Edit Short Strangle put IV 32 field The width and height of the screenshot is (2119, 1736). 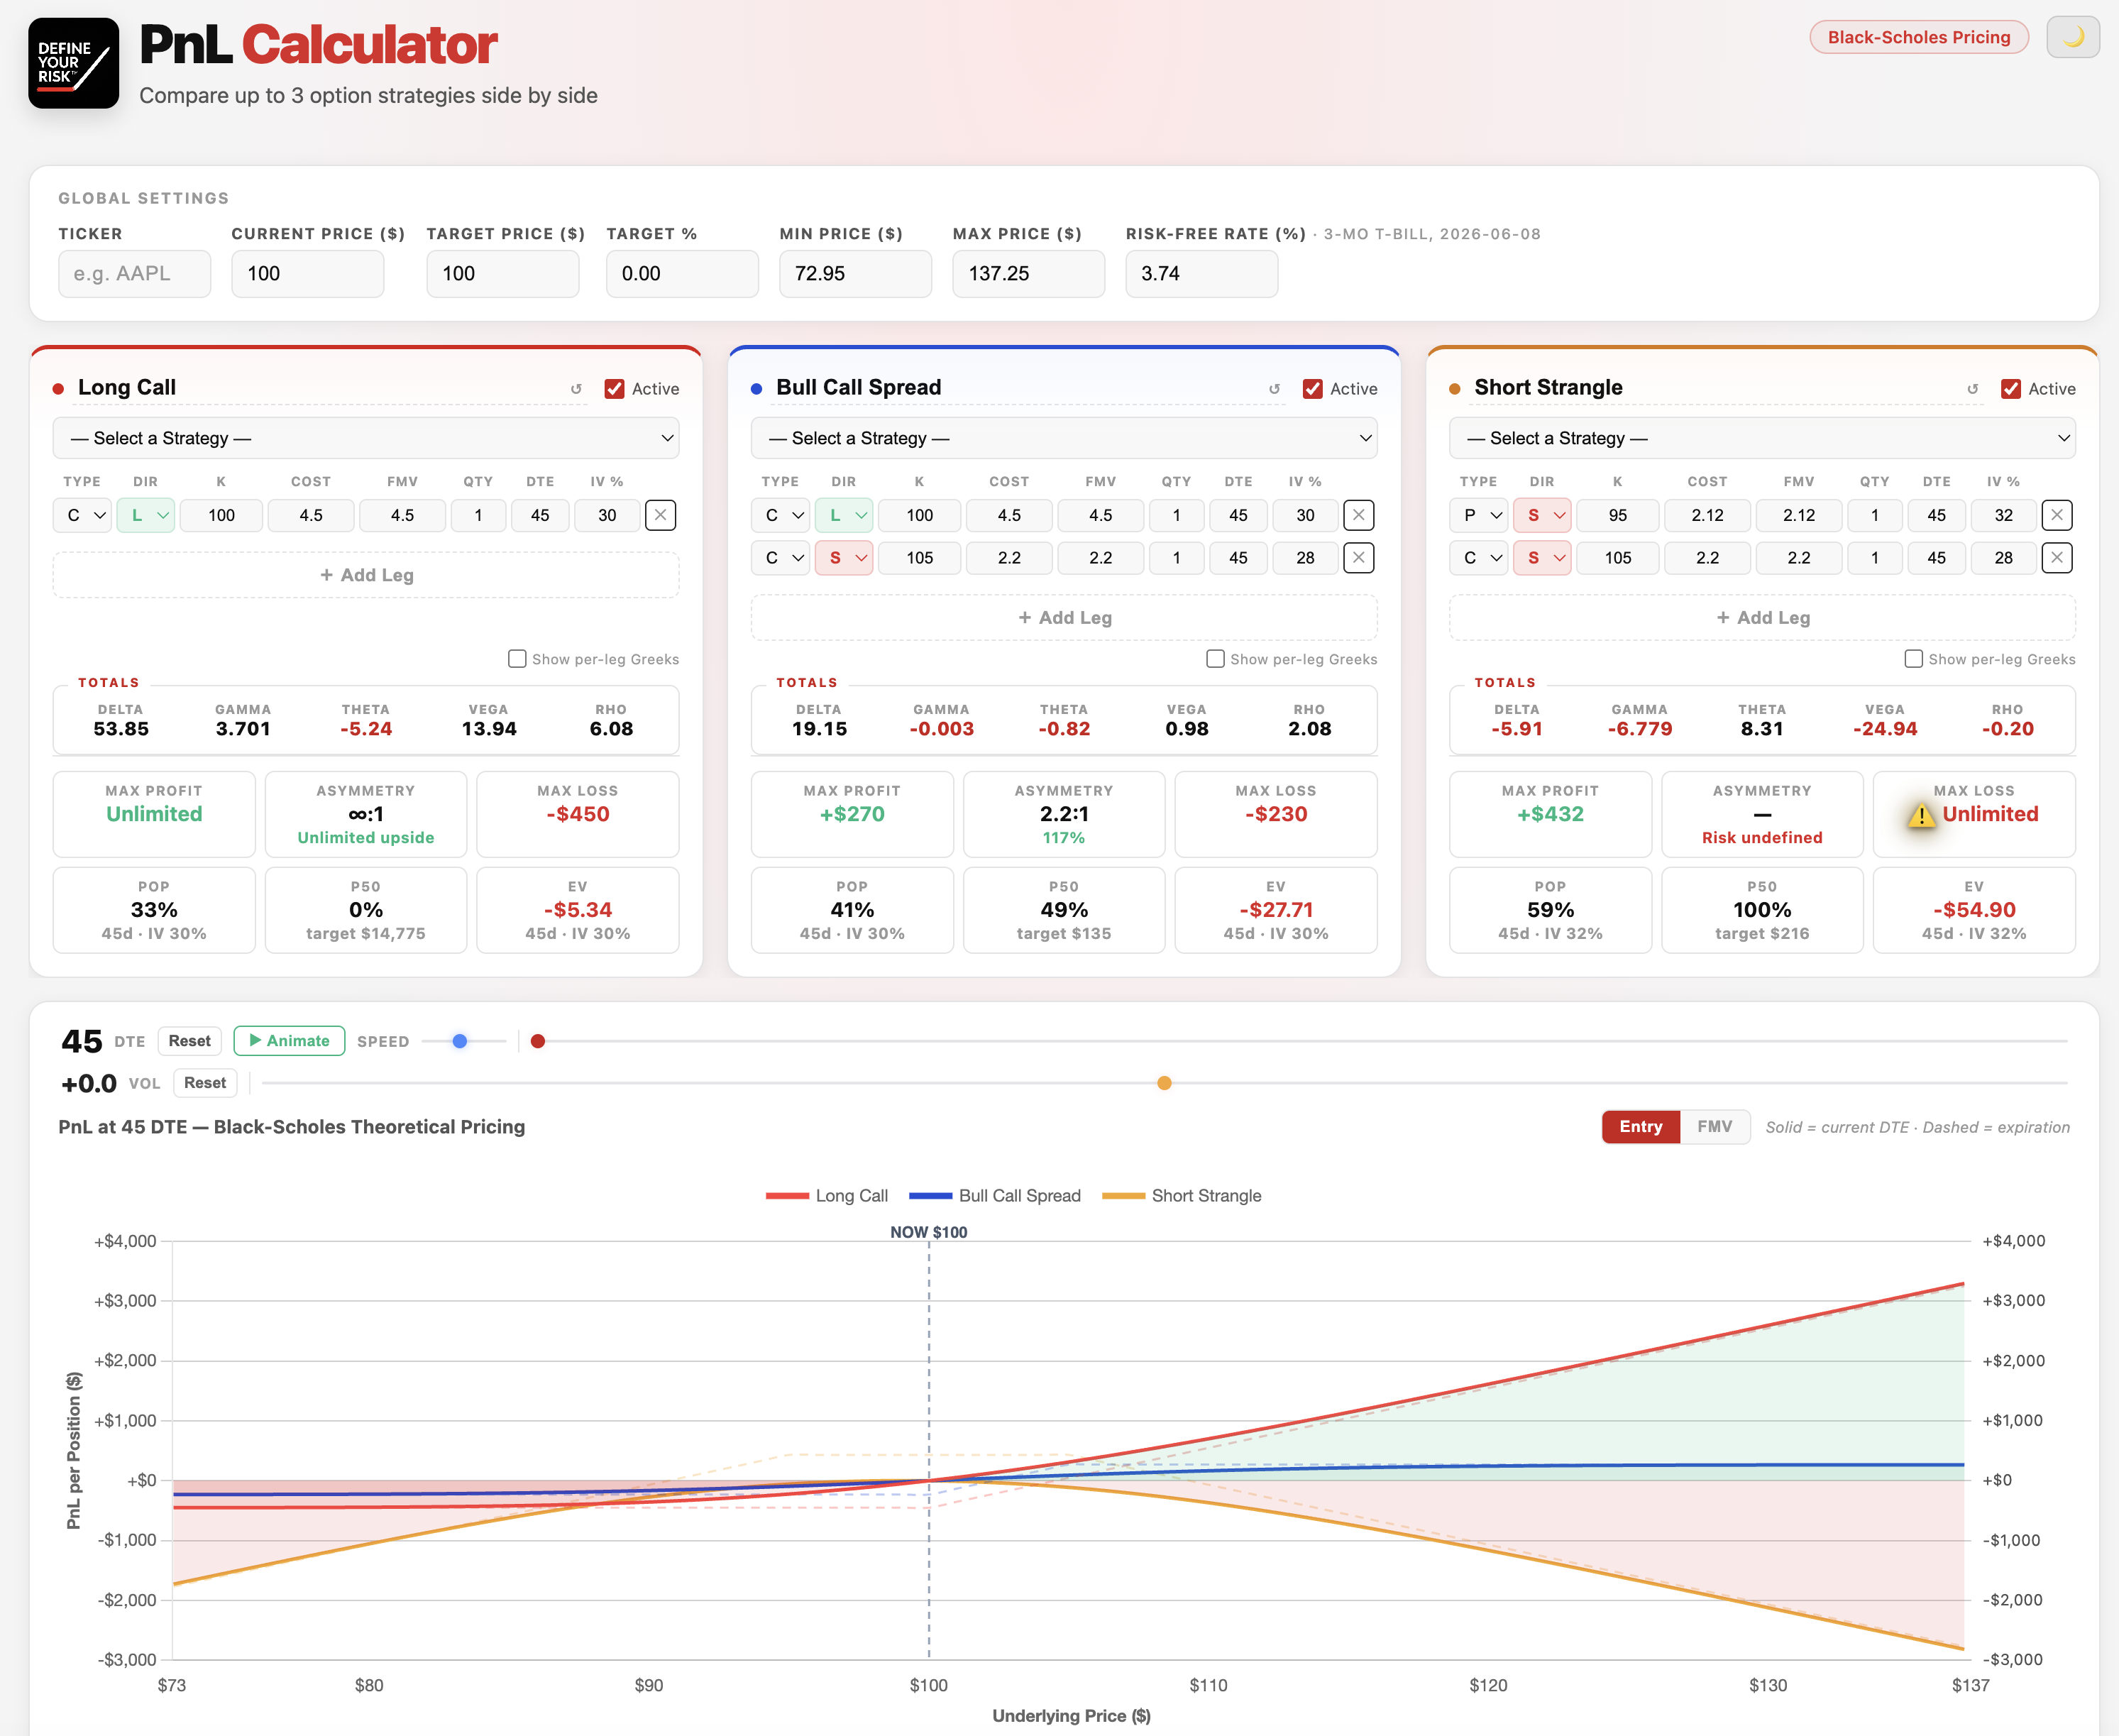[x=2003, y=515]
